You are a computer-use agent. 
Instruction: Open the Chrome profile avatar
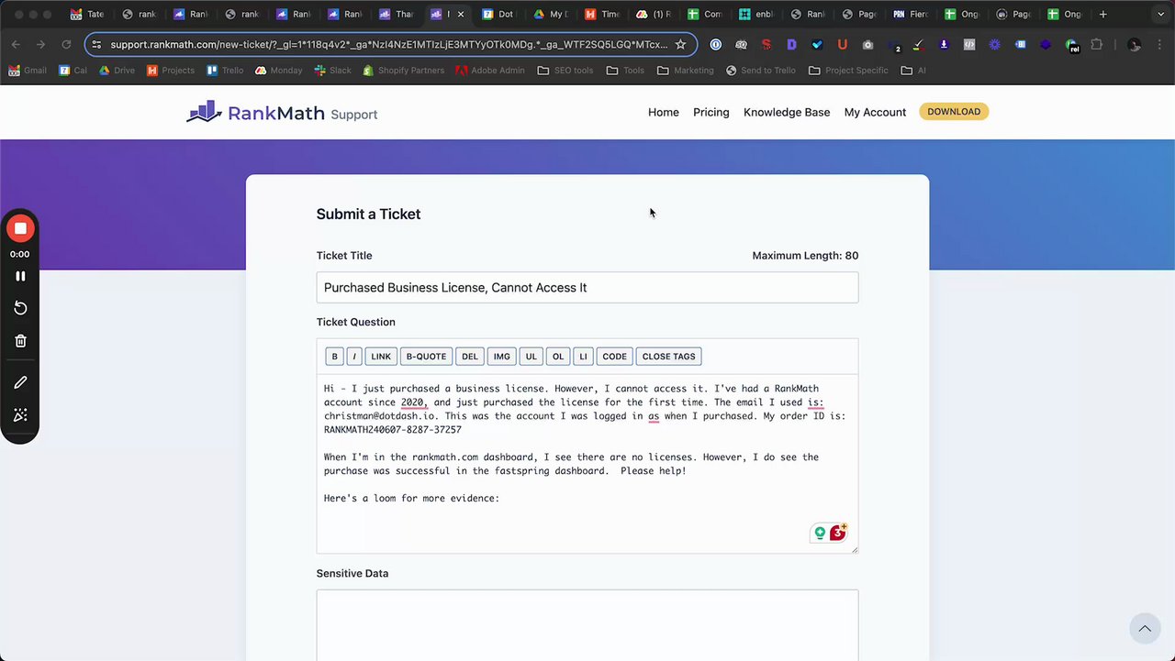click(x=1135, y=44)
